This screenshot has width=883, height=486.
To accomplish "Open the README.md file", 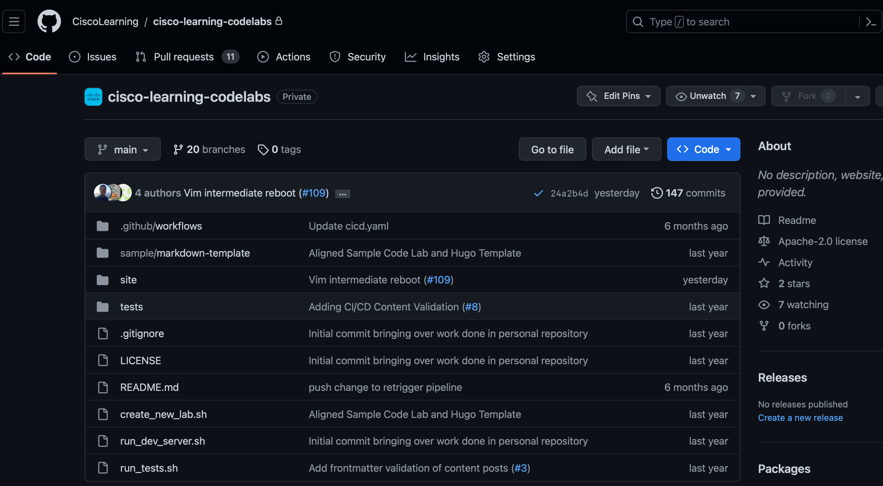I will pyautogui.click(x=150, y=387).
